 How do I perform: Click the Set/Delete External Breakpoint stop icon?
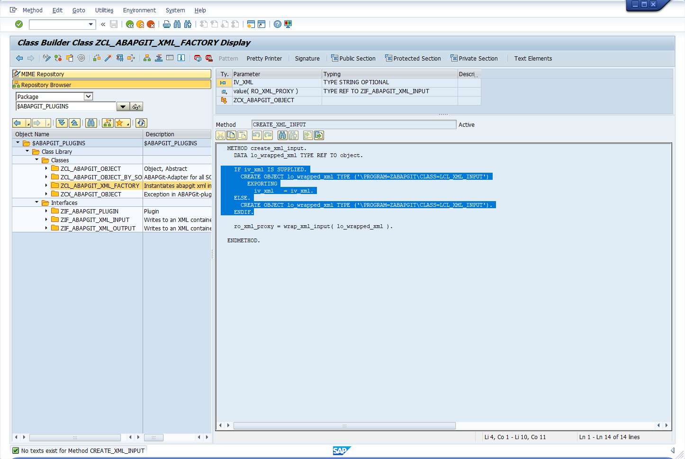tap(209, 58)
